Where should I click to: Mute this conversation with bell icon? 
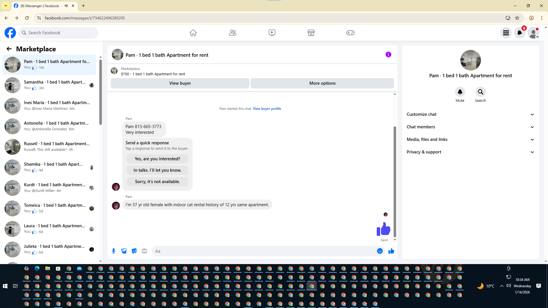click(x=460, y=92)
